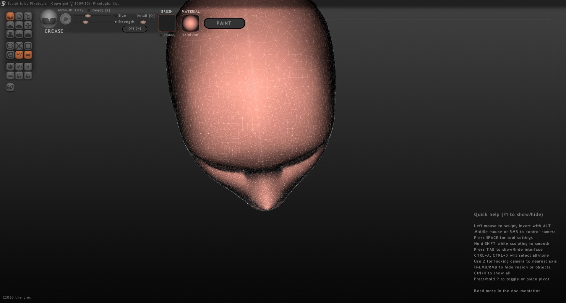
Task: Toggle the wireframe display icon
Action: pyautogui.click(x=19, y=55)
